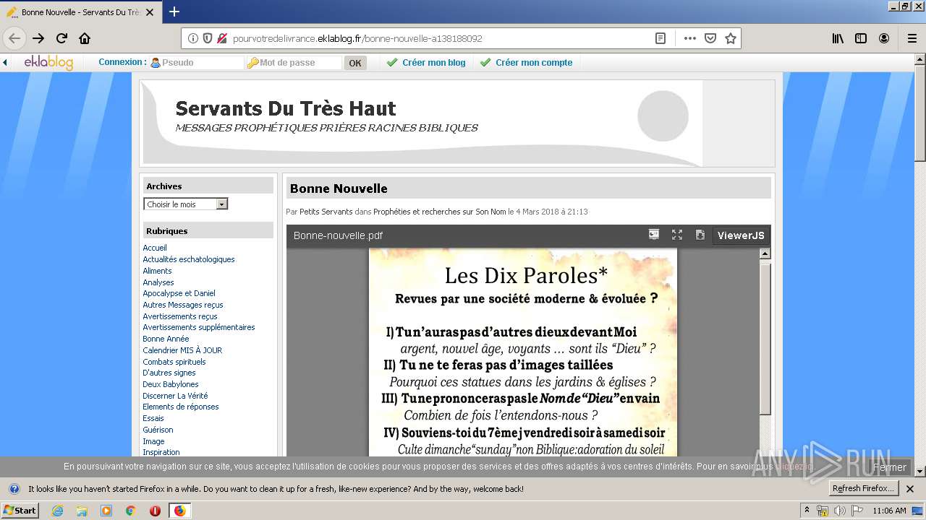Open Internet Explorer from taskbar
Viewport: 926px width, 520px height.
point(57,511)
